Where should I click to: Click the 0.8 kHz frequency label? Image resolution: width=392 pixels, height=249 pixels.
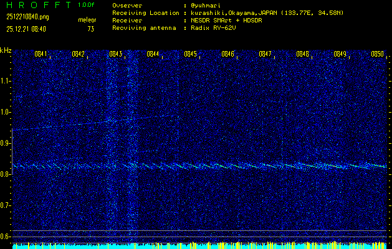click(x=6, y=174)
